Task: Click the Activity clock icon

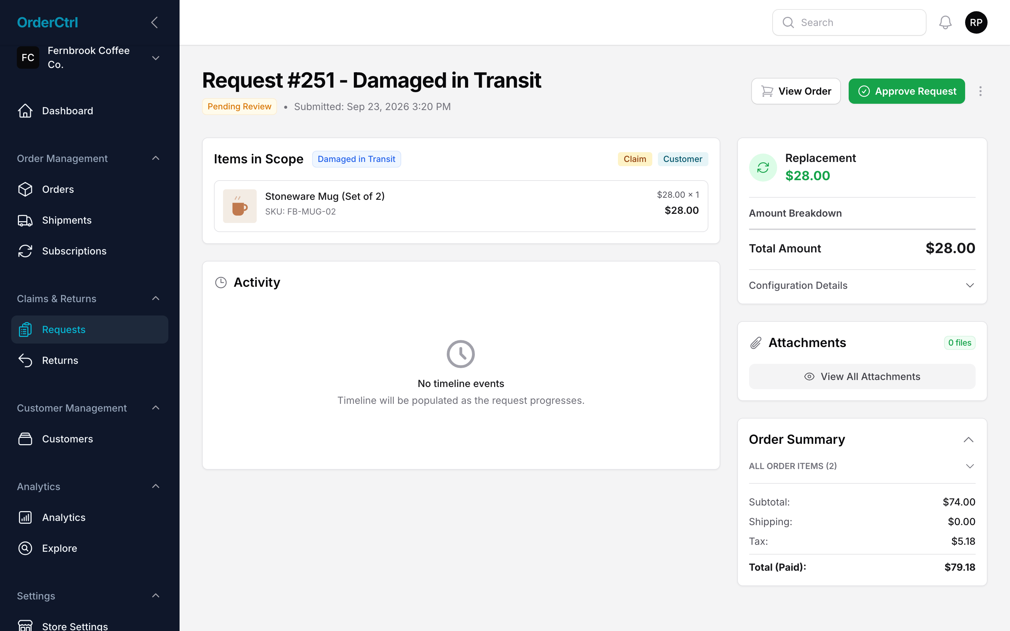Action: point(221,283)
